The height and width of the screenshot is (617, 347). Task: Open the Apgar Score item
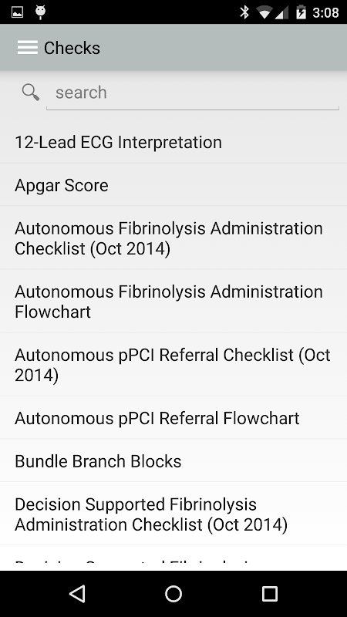[x=173, y=184]
